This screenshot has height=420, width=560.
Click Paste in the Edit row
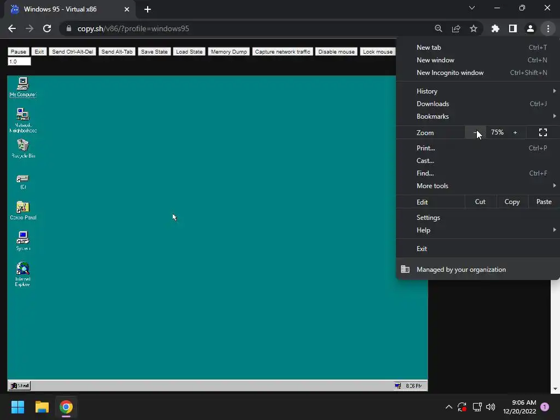pyautogui.click(x=544, y=202)
